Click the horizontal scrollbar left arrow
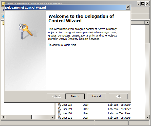 (3, 117)
